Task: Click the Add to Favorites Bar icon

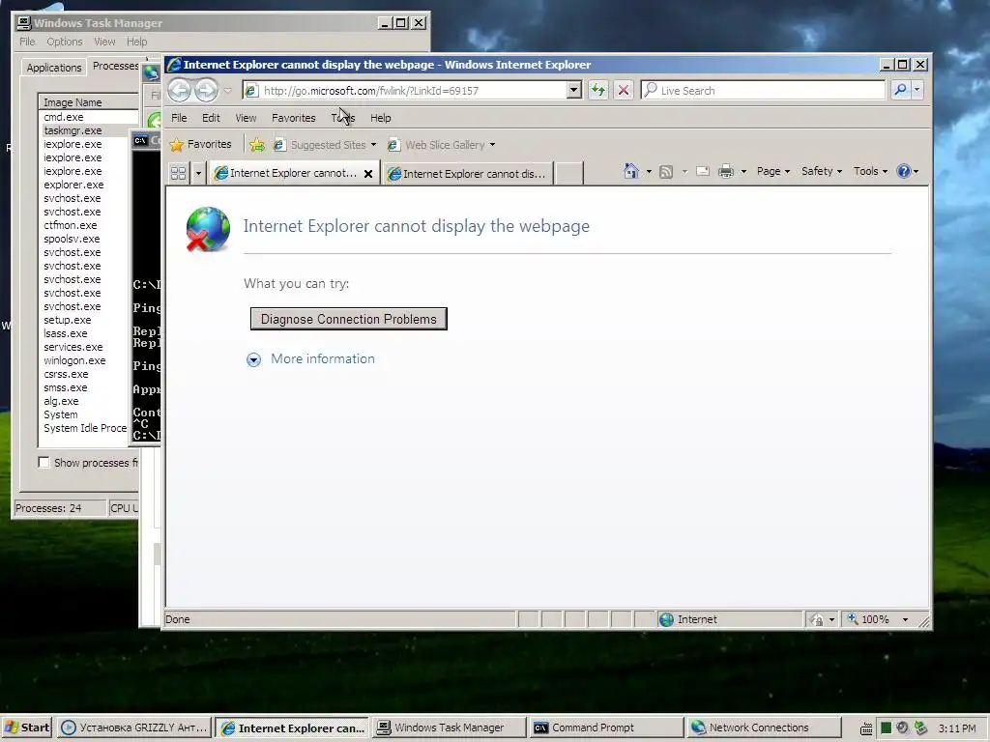Action: pyautogui.click(x=257, y=145)
